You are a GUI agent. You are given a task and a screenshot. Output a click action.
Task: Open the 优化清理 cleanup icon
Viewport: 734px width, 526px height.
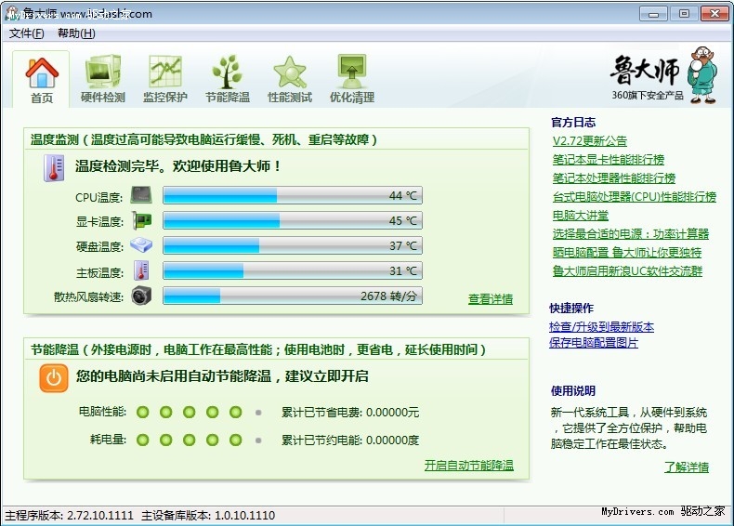(351, 72)
